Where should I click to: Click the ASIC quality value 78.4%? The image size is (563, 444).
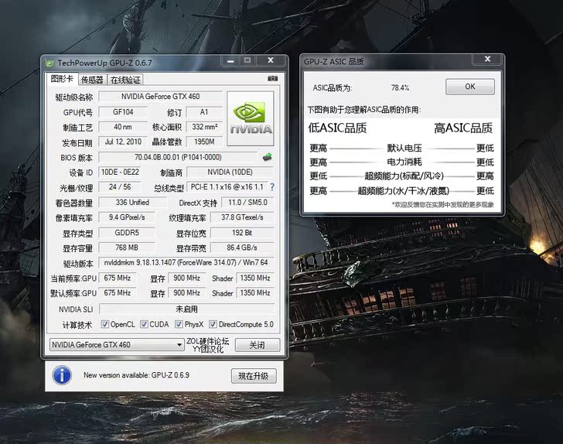pyautogui.click(x=400, y=87)
